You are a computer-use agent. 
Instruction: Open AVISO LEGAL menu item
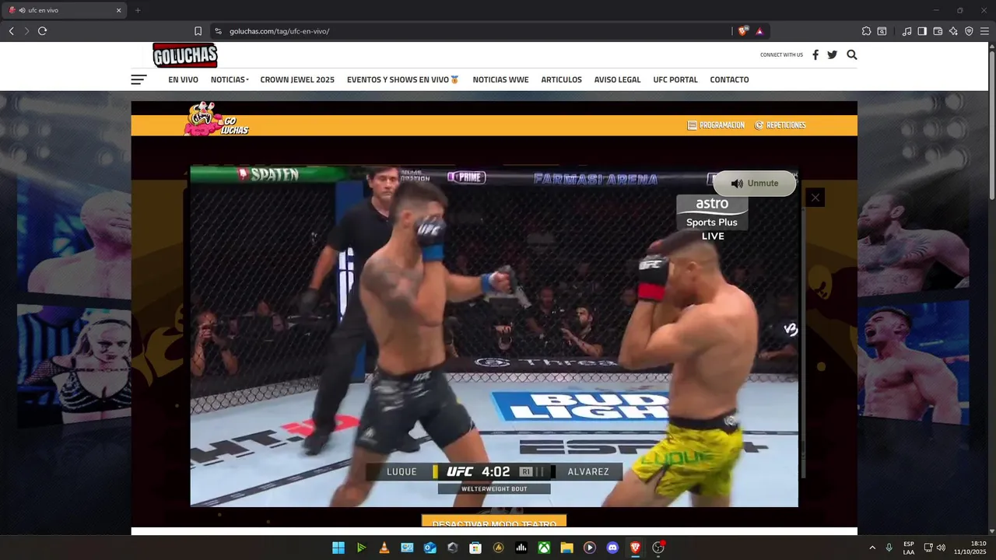[x=617, y=79]
